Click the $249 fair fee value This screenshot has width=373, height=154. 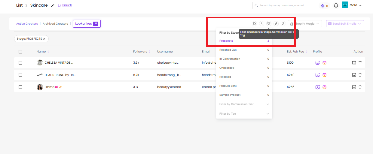290,75
